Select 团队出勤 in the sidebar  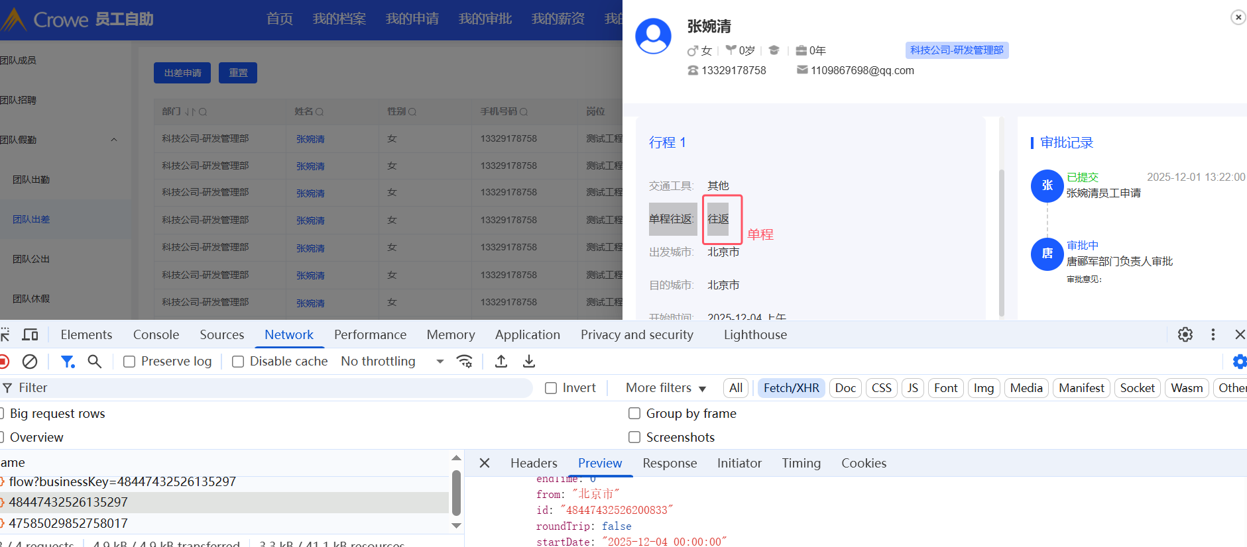coord(31,179)
